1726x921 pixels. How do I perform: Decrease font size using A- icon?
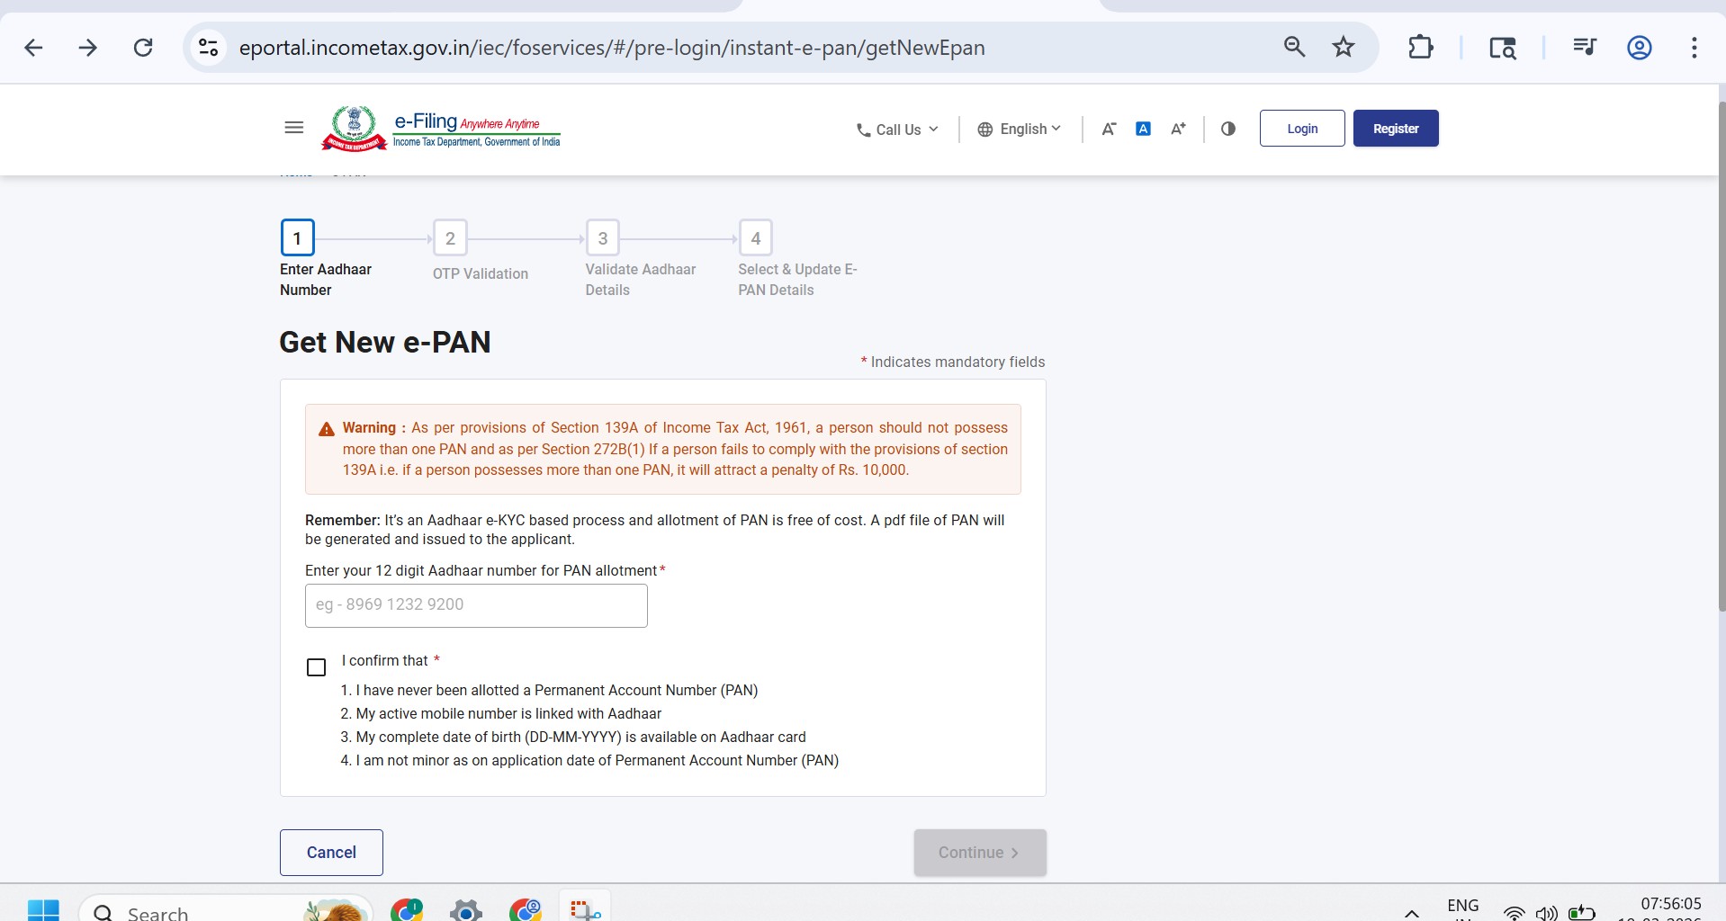pyautogui.click(x=1108, y=129)
